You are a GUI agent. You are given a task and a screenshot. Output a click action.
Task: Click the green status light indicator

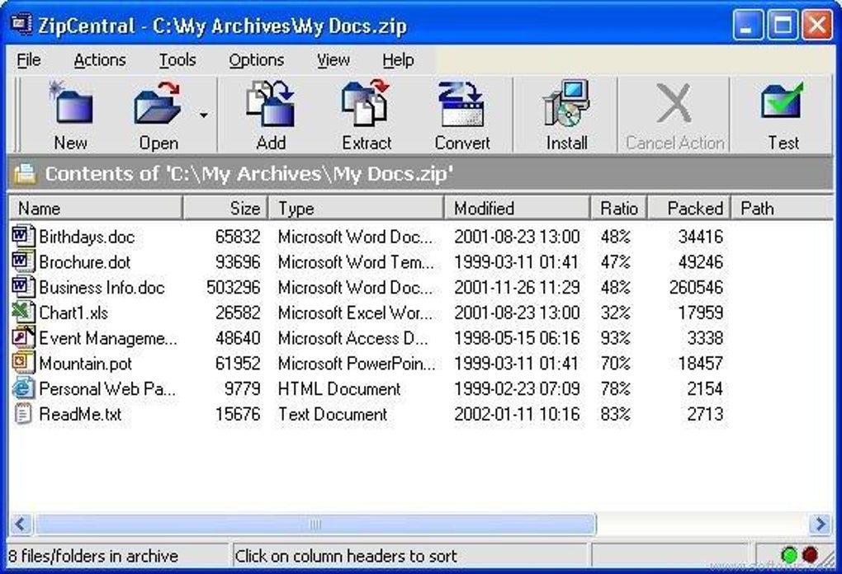coord(789,556)
